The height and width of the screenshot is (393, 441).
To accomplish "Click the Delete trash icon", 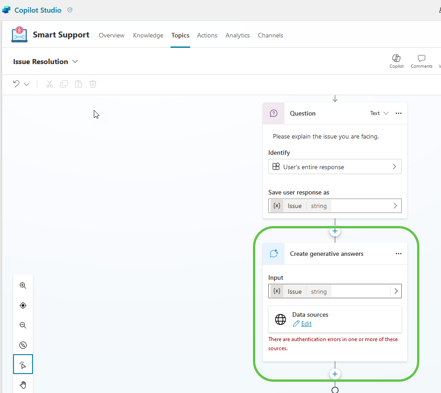I will (x=93, y=84).
